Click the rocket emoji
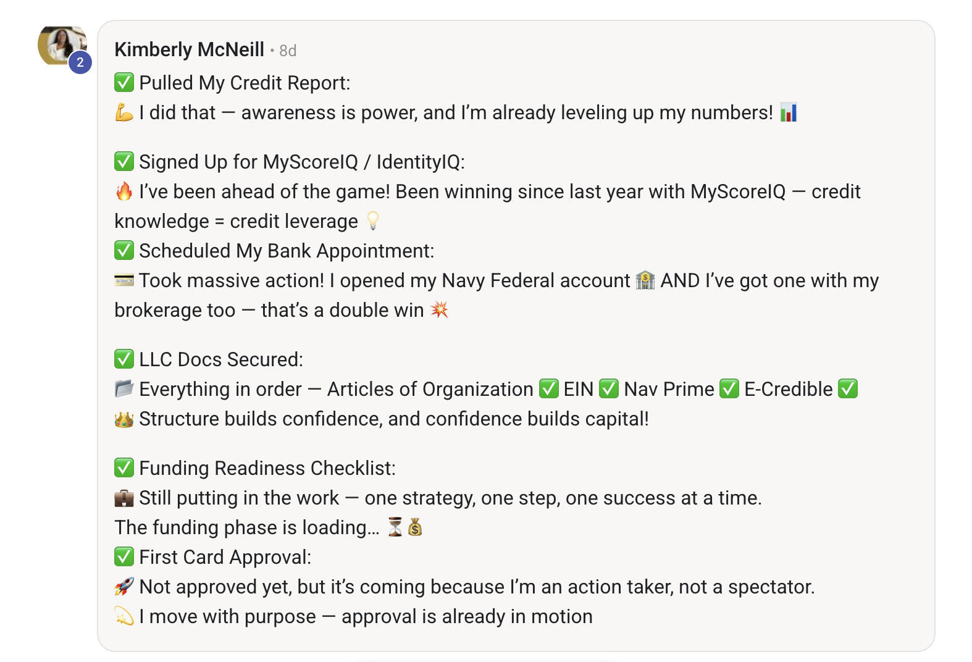Viewport: 972px width, 662px height. pos(124,587)
